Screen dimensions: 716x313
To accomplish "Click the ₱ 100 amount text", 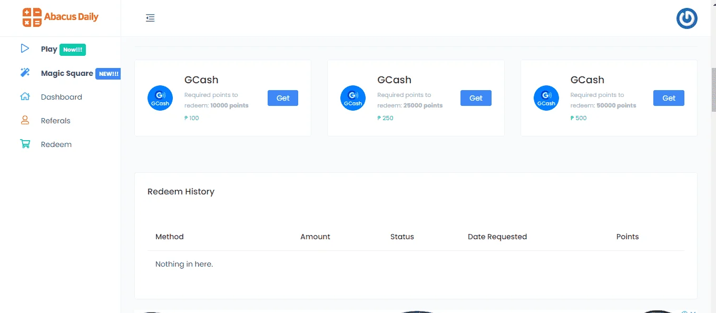I will click(192, 118).
